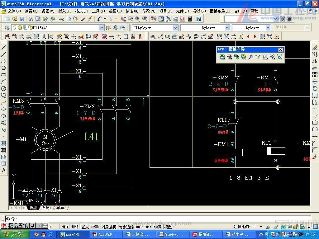Select the Erase modify tool
This screenshot has height=239, width=319.
point(315,47)
